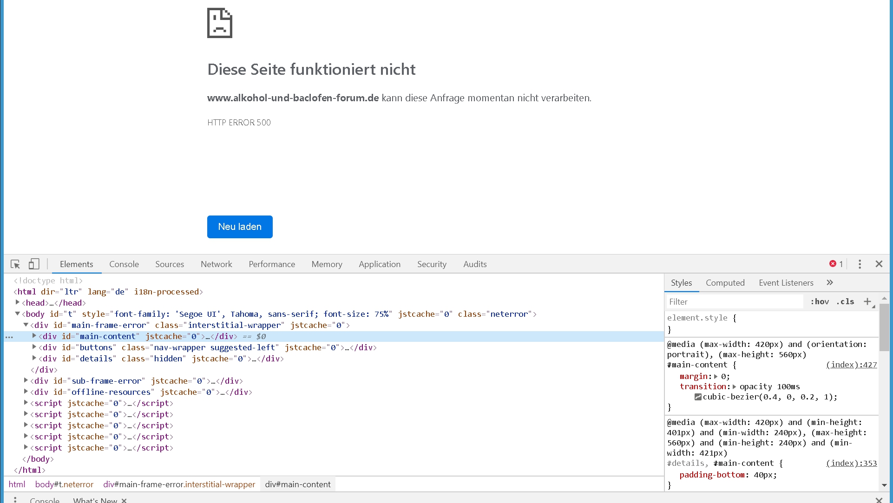This screenshot has width=893, height=503.
Task: Open the Console tab
Action: pos(124,264)
